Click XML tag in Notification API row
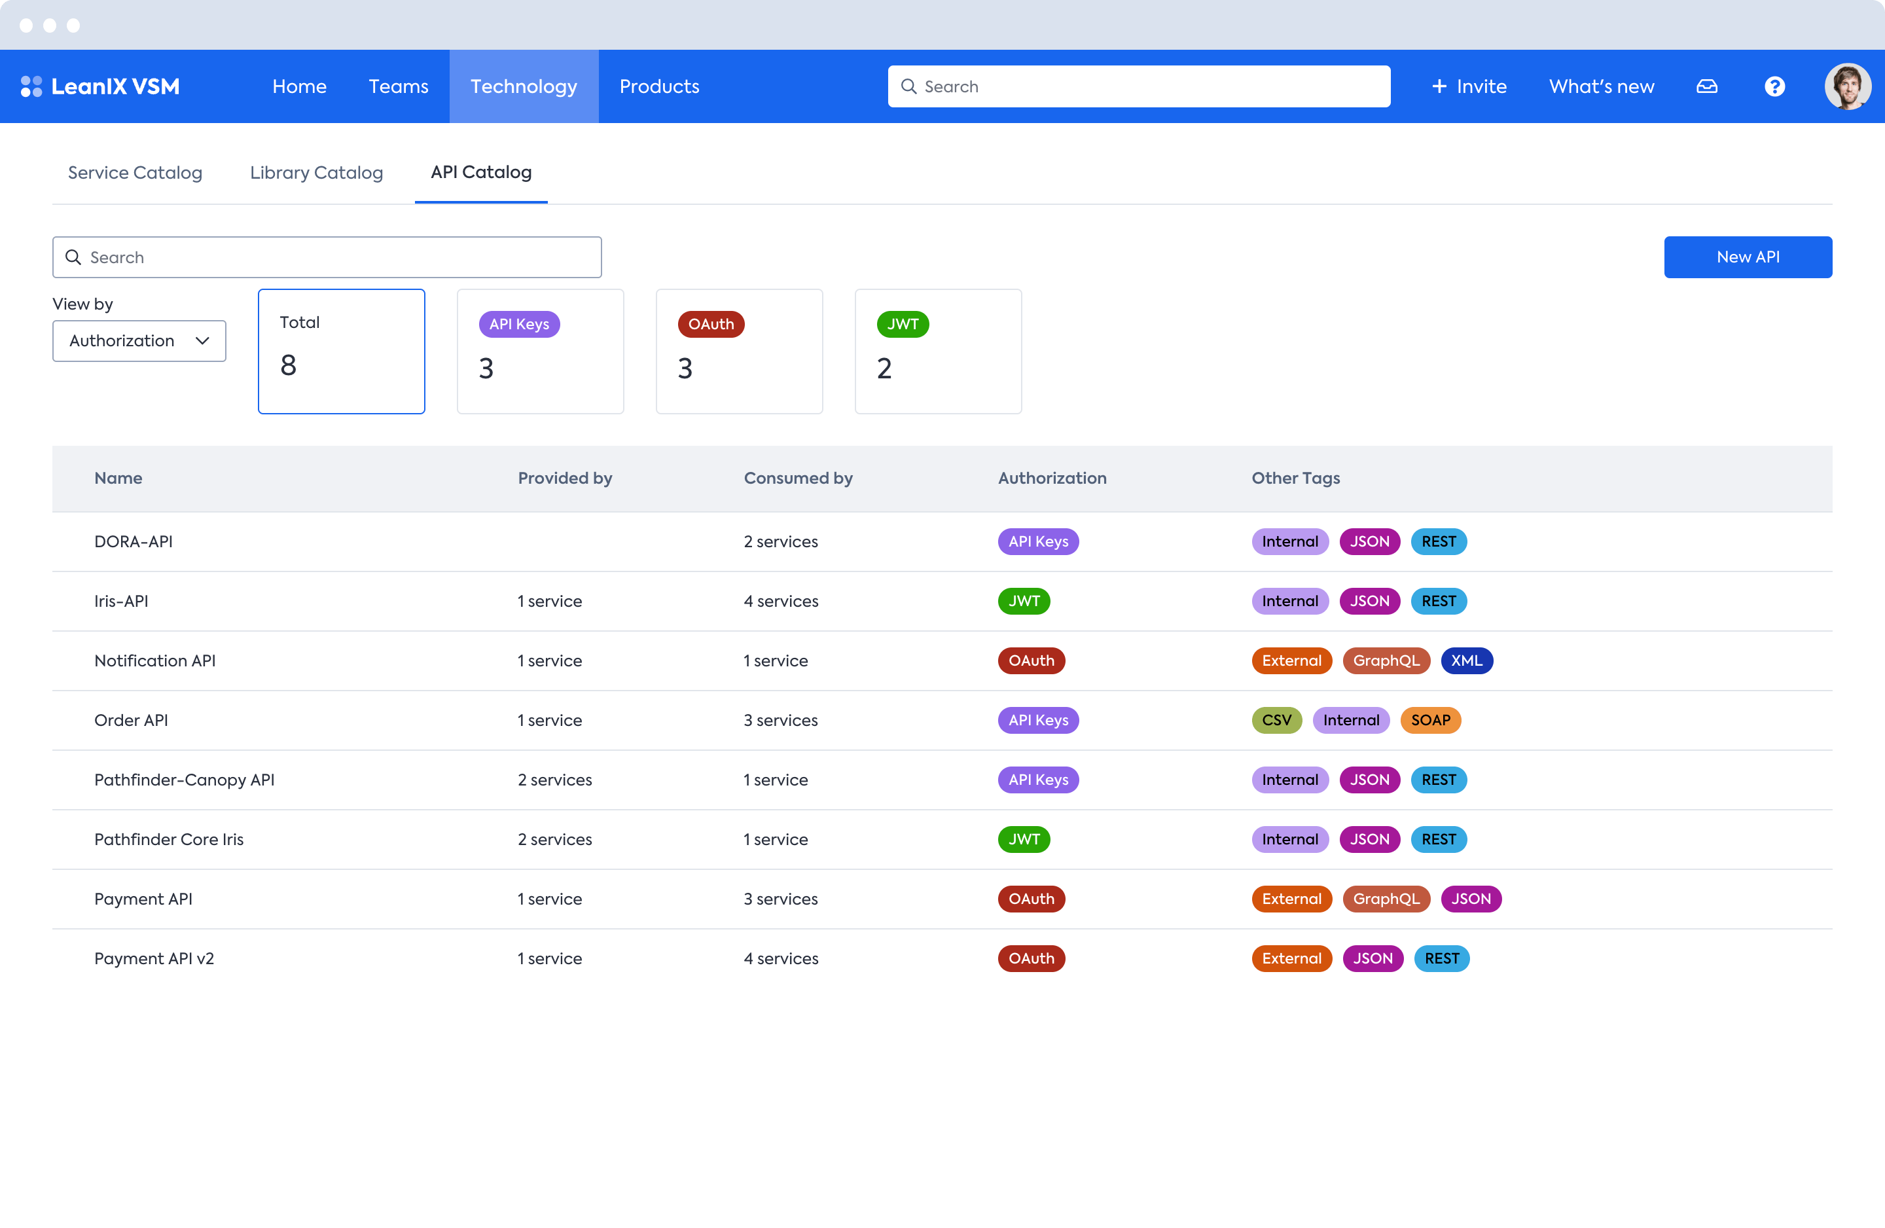The image size is (1885, 1228). point(1466,660)
